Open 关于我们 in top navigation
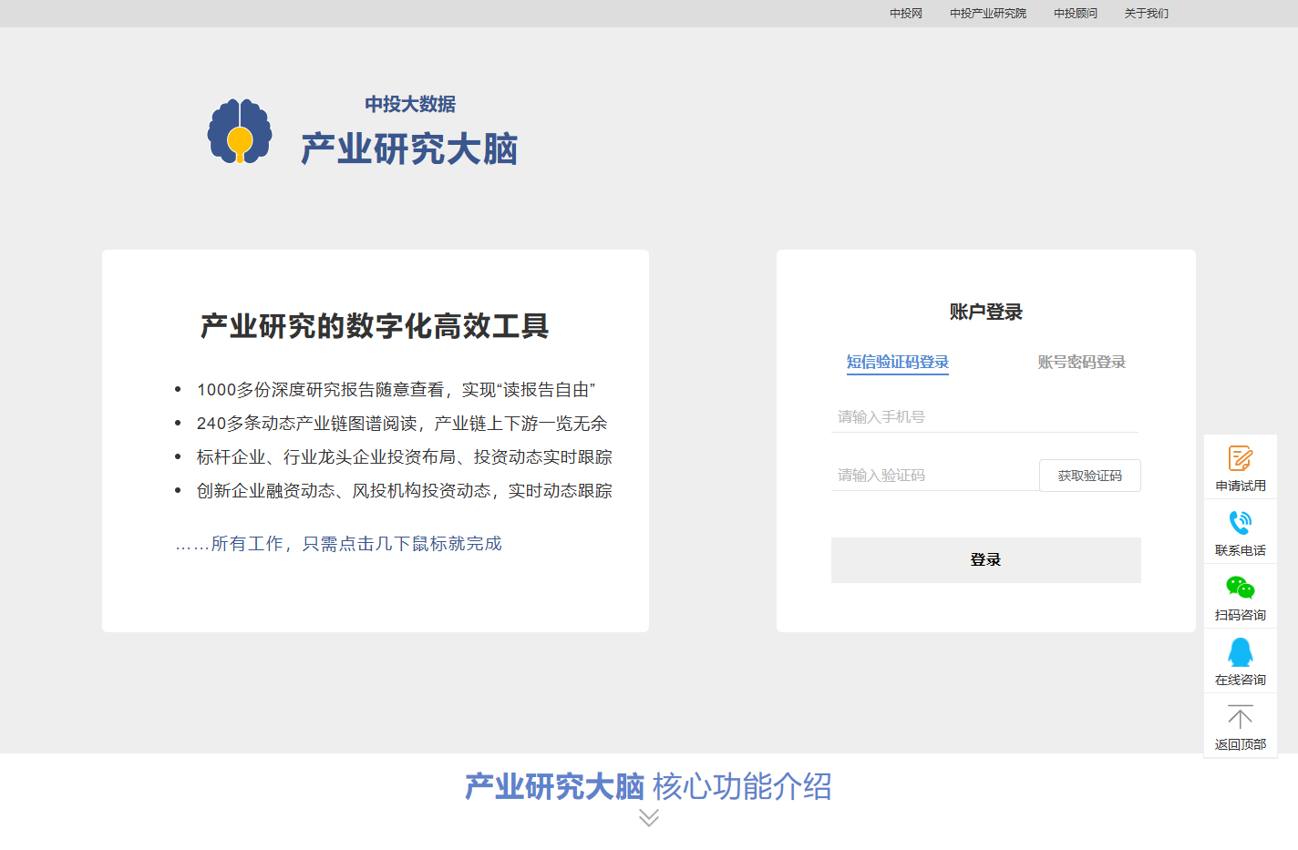Image resolution: width=1298 pixels, height=850 pixels. pyautogui.click(x=1147, y=14)
